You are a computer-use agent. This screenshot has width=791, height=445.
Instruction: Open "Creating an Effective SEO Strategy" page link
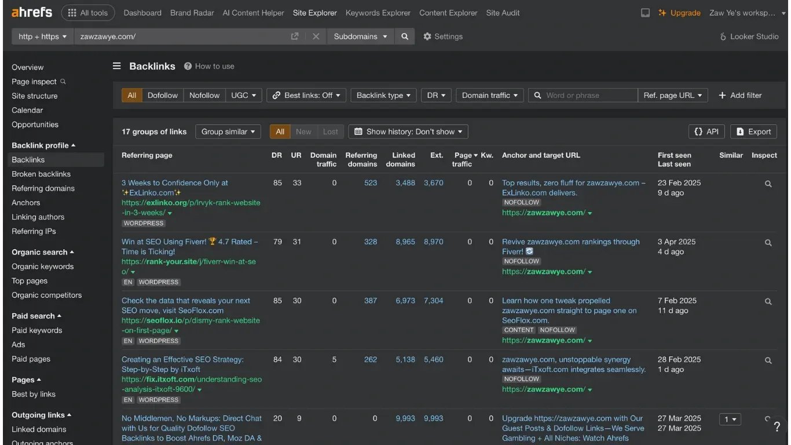182,364
